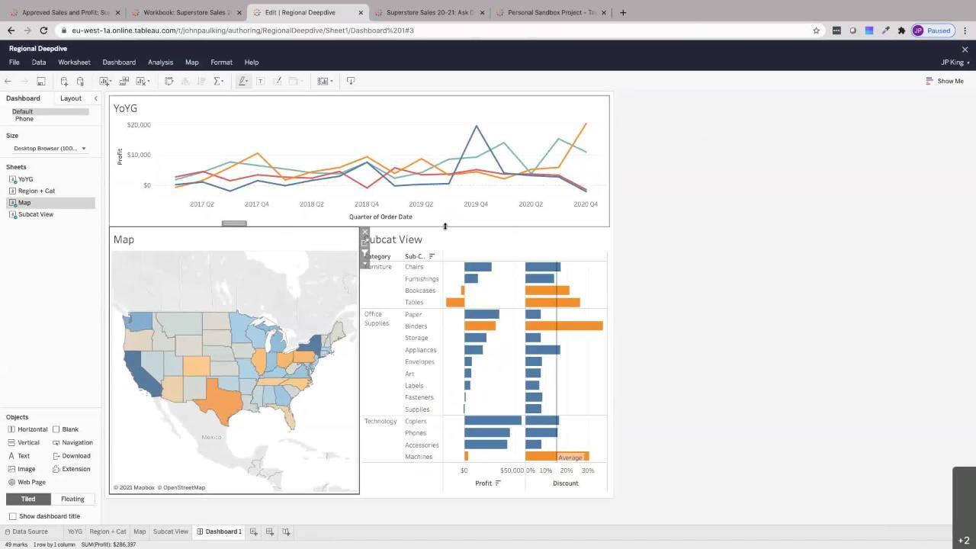Select the Default device layout
976x549 pixels.
[50, 111]
